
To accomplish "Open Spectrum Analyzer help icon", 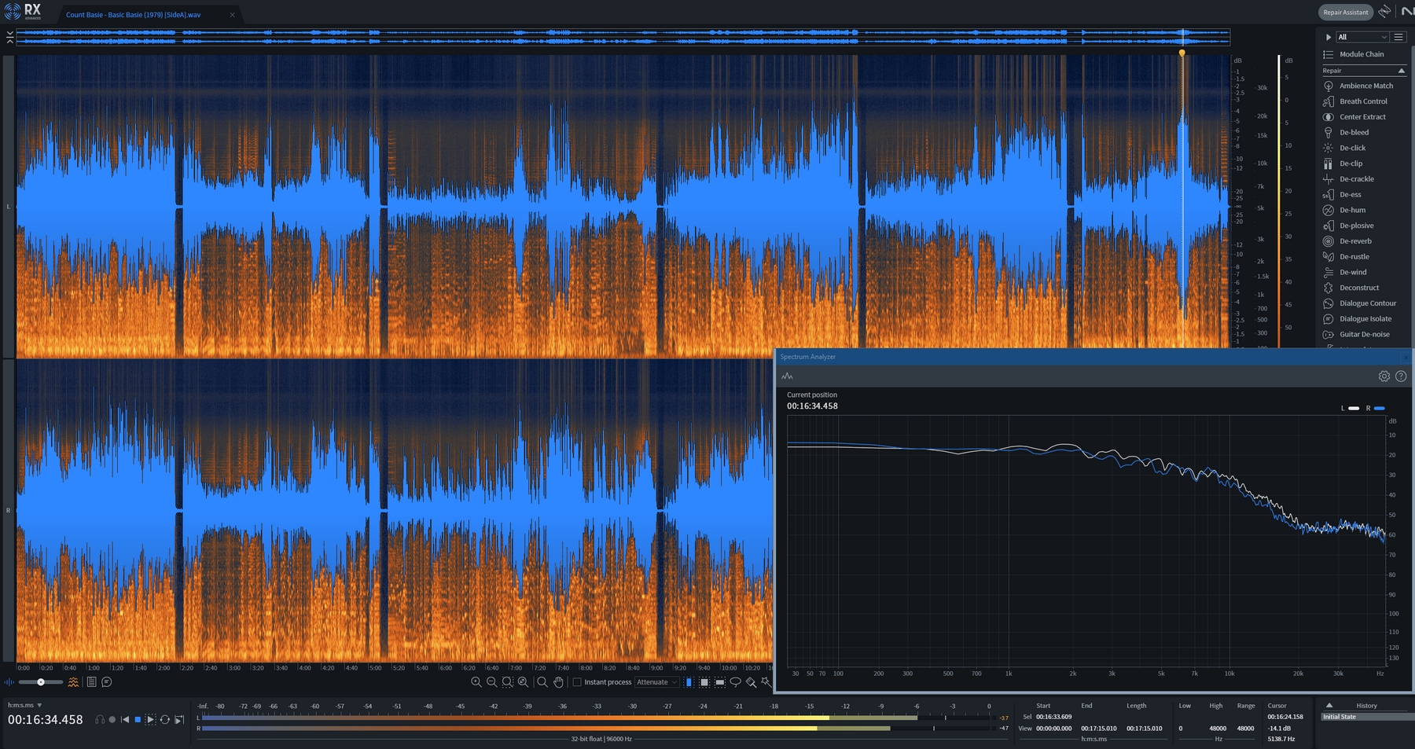I will 1401,376.
